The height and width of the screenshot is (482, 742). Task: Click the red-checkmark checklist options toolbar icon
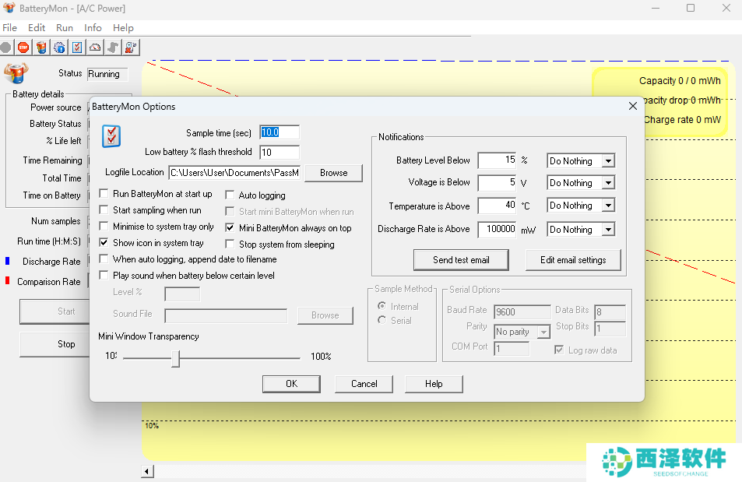pos(77,47)
